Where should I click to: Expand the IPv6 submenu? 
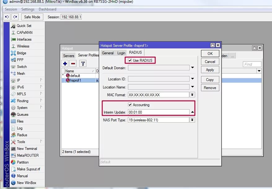[41, 87]
